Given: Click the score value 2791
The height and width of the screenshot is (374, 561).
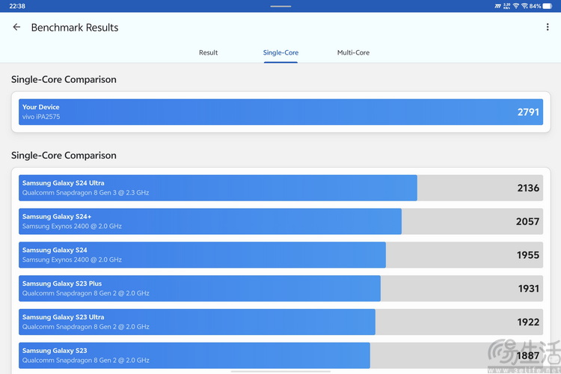Looking at the screenshot, I should (x=528, y=112).
